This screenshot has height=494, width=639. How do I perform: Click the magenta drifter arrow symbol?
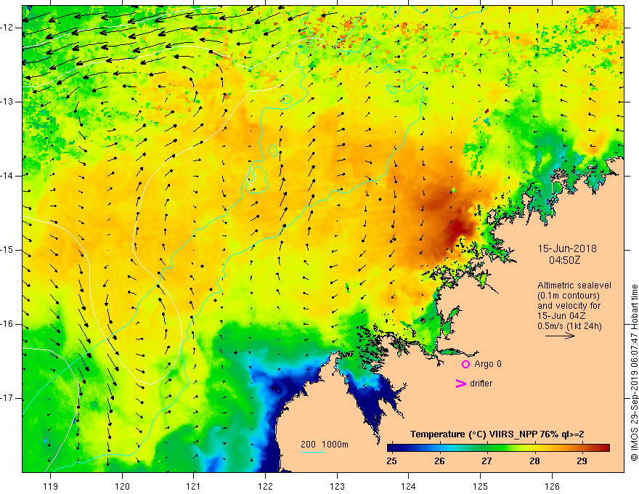461,384
